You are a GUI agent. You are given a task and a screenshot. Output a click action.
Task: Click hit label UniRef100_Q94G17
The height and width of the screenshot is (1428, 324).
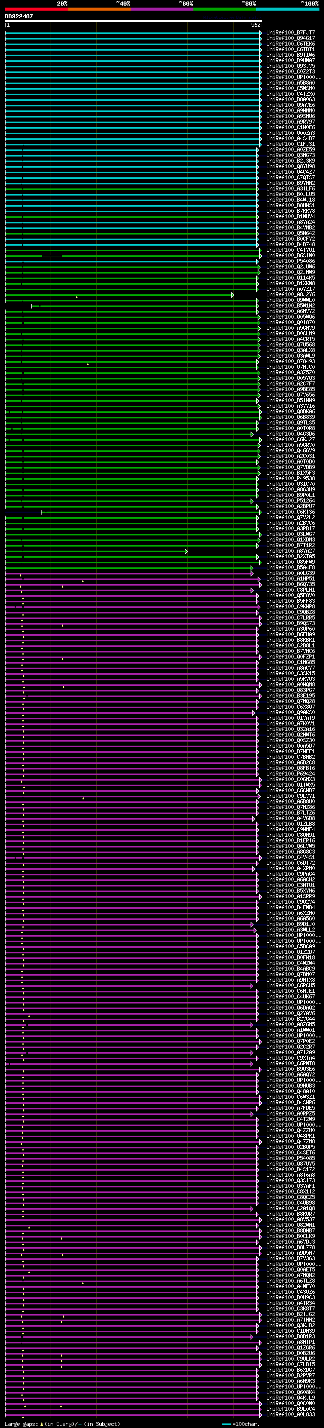(x=291, y=38)
